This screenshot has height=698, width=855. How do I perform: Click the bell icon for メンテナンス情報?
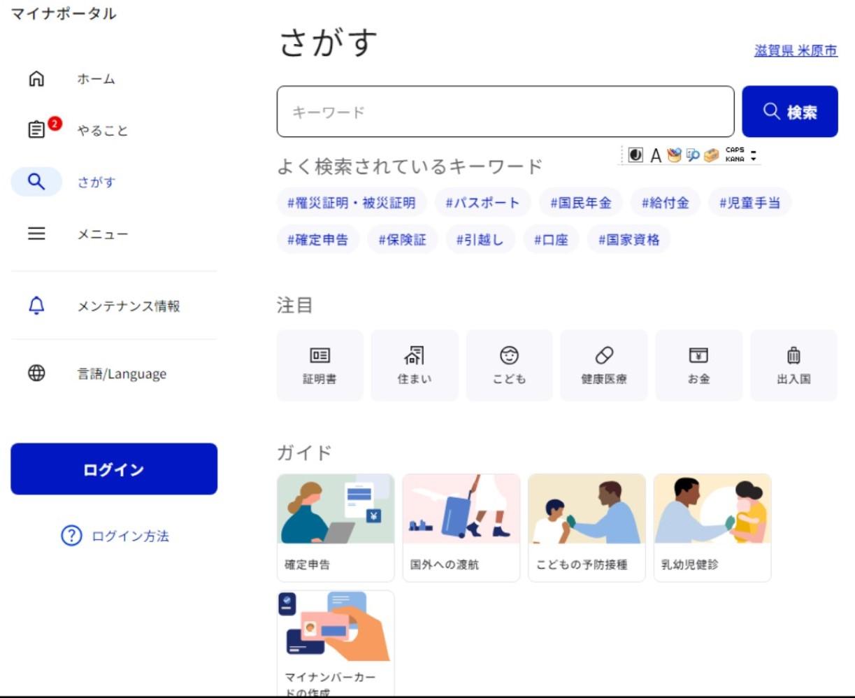(36, 306)
